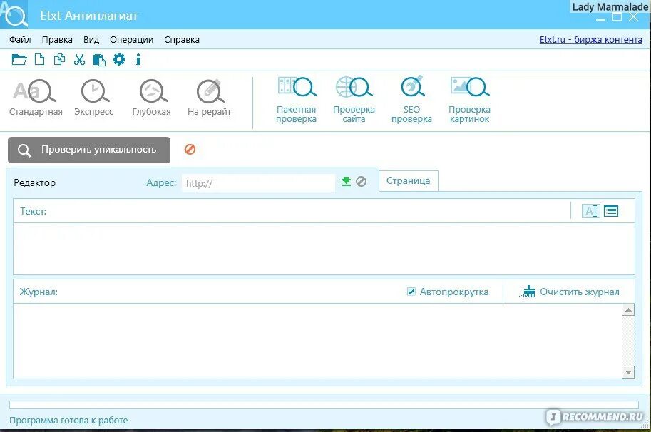Click the Адрес http:// input field
Viewport: 651px width, 432px height.
coord(258,183)
